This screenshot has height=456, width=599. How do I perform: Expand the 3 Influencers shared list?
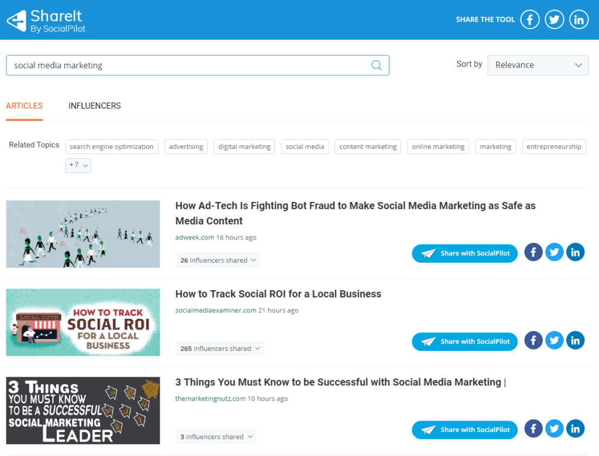click(x=216, y=437)
